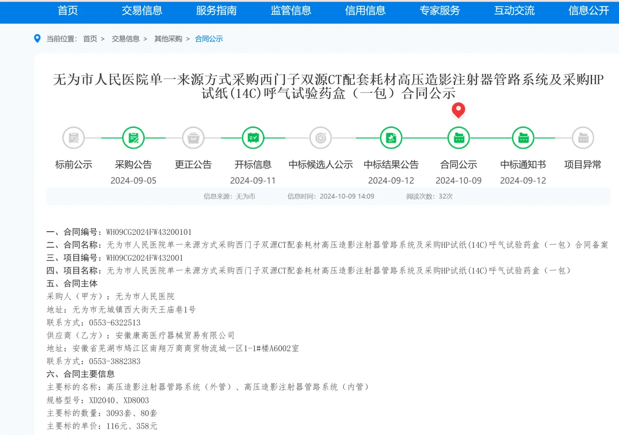619x435 pixels.
Task: Click the 更正公告 stage icon
Action: 193,137
